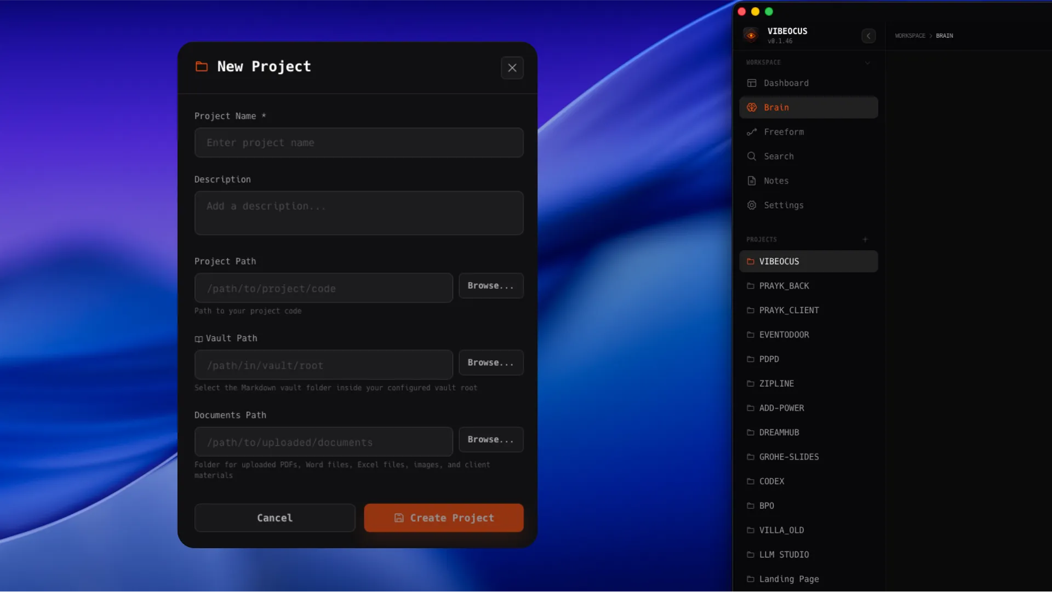Browse for Project Path
Screen dimensions: 1052x592
click(491, 286)
